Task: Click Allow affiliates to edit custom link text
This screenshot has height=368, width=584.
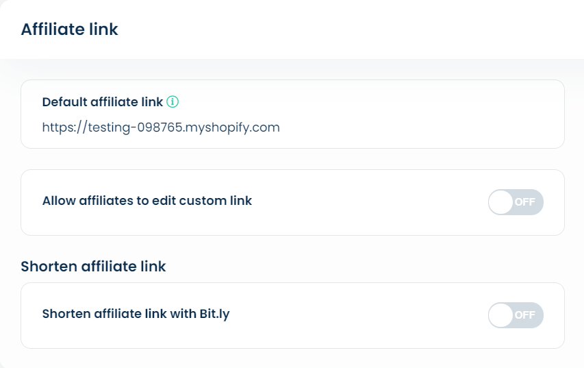Action: (147, 201)
